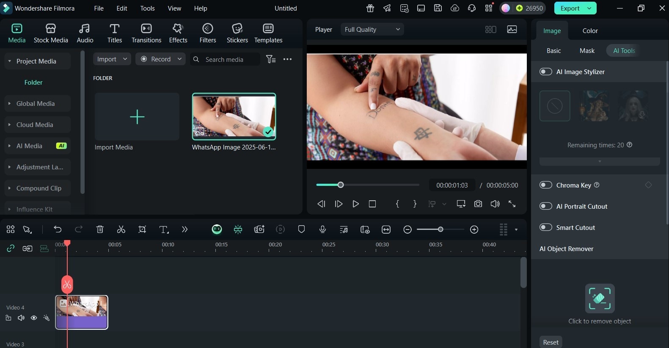Enable AI Portrait Cutout toggle
The image size is (669, 348).
(546, 206)
